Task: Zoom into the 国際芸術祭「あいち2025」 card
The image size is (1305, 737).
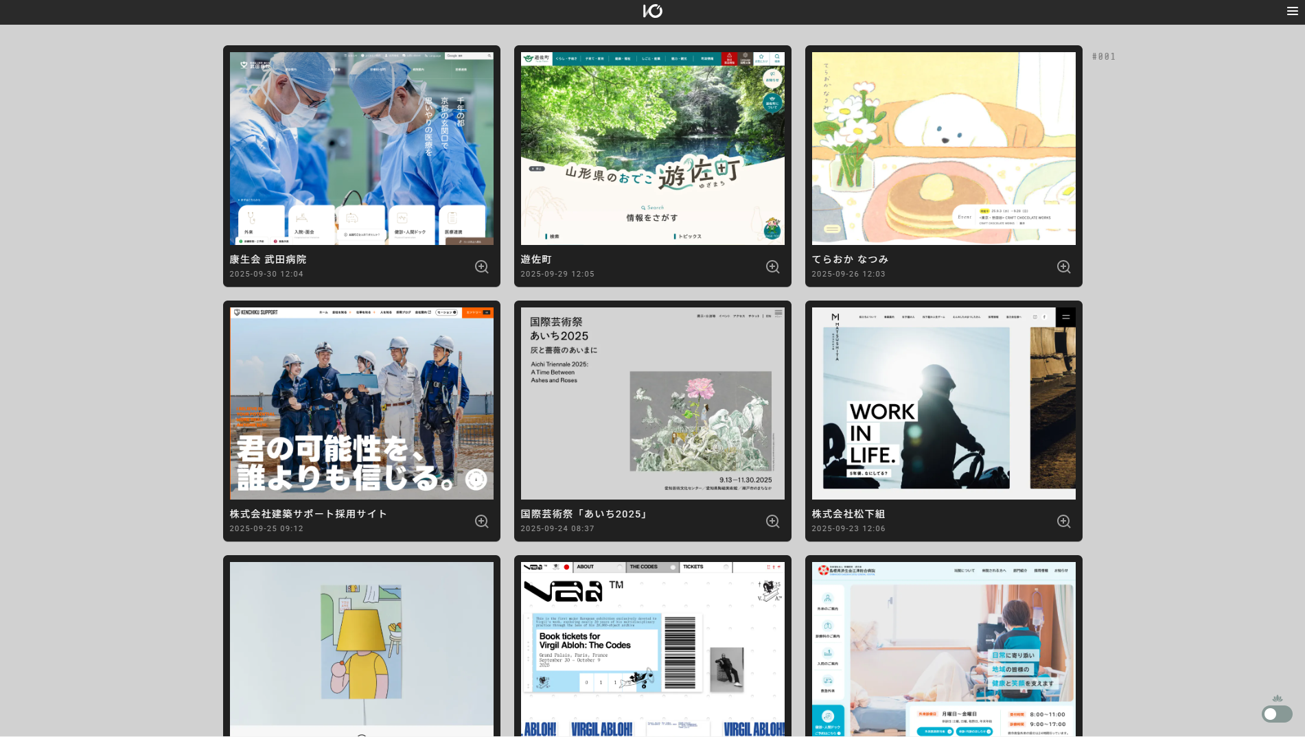Action: [x=773, y=522]
